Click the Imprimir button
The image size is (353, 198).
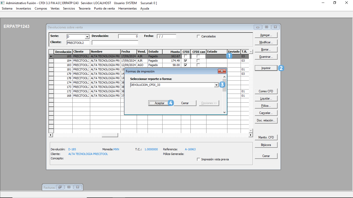(x=266, y=68)
